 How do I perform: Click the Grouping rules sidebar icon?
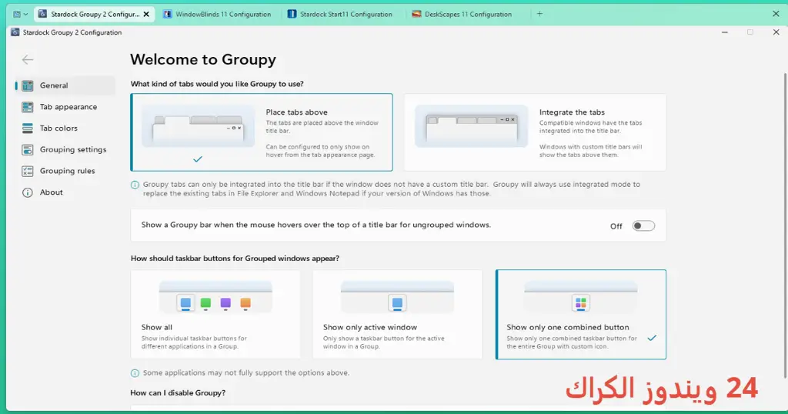pyautogui.click(x=27, y=171)
